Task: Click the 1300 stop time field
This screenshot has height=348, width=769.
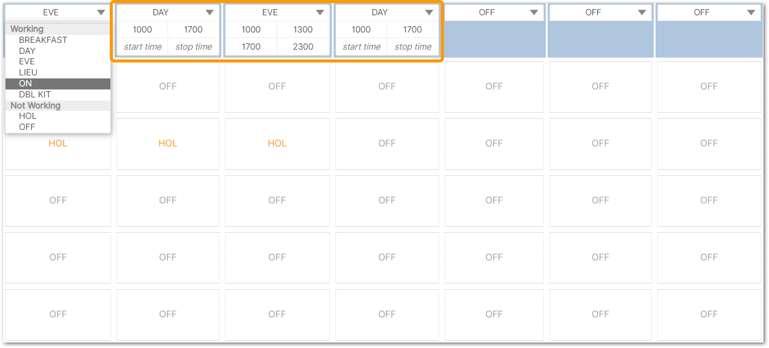Action: point(303,29)
